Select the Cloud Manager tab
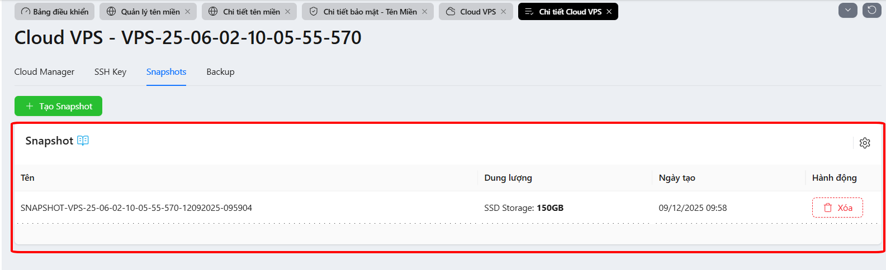 click(44, 72)
